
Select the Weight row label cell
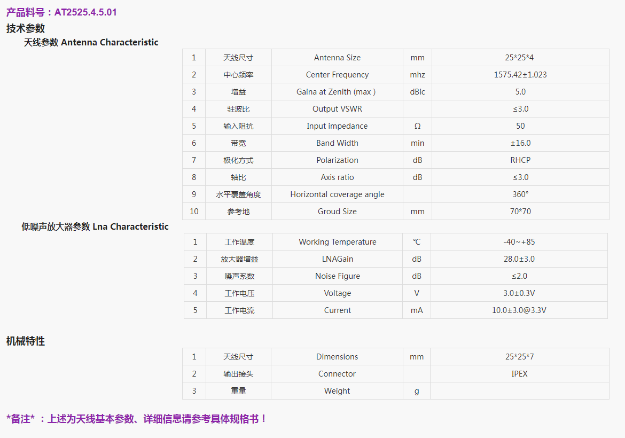click(337, 391)
